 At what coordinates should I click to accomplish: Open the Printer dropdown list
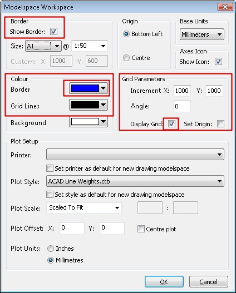135,155
